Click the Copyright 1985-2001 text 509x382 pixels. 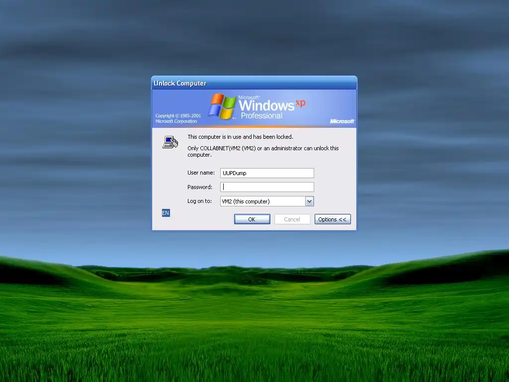click(178, 118)
